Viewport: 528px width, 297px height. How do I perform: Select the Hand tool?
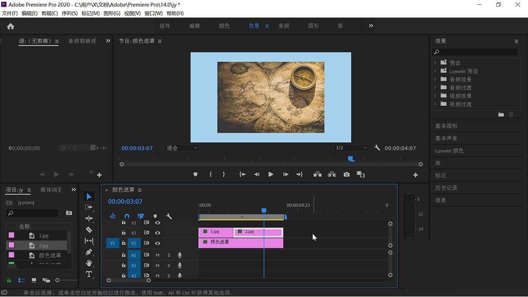point(89,263)
